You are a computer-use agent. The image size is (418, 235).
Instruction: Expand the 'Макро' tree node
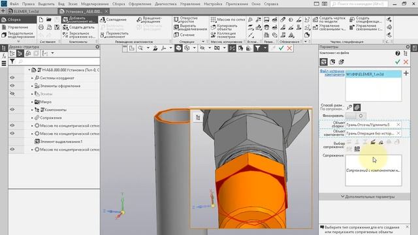pos(32,102)
